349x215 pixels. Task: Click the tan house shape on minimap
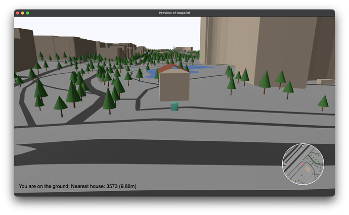pyautogui.click(x=308, y=169)
